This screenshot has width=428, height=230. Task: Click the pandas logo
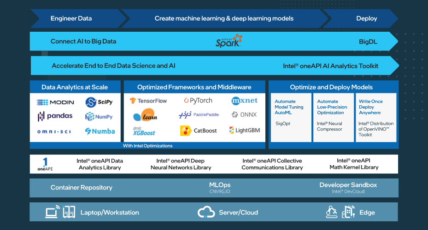55,116
